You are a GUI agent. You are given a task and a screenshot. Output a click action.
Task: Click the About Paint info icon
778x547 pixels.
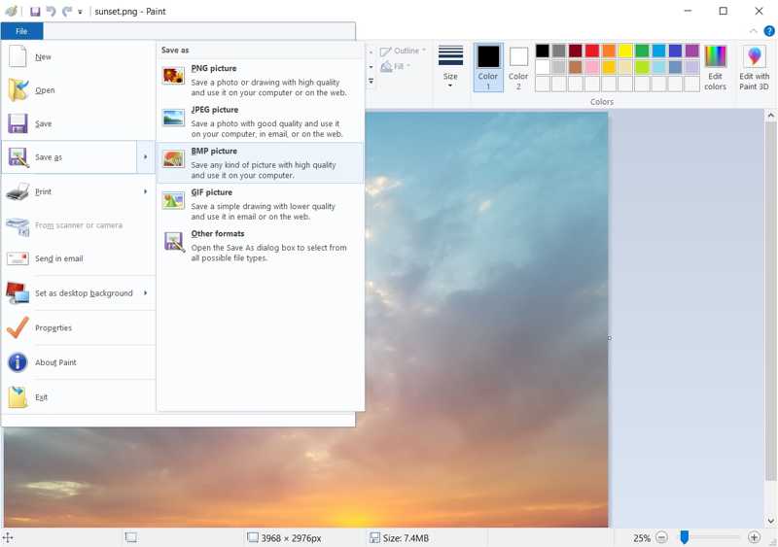tap(18, 362)
